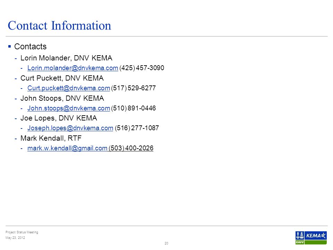Click the KEMA logo icon
333x250 pixels.
coord(316,235)
